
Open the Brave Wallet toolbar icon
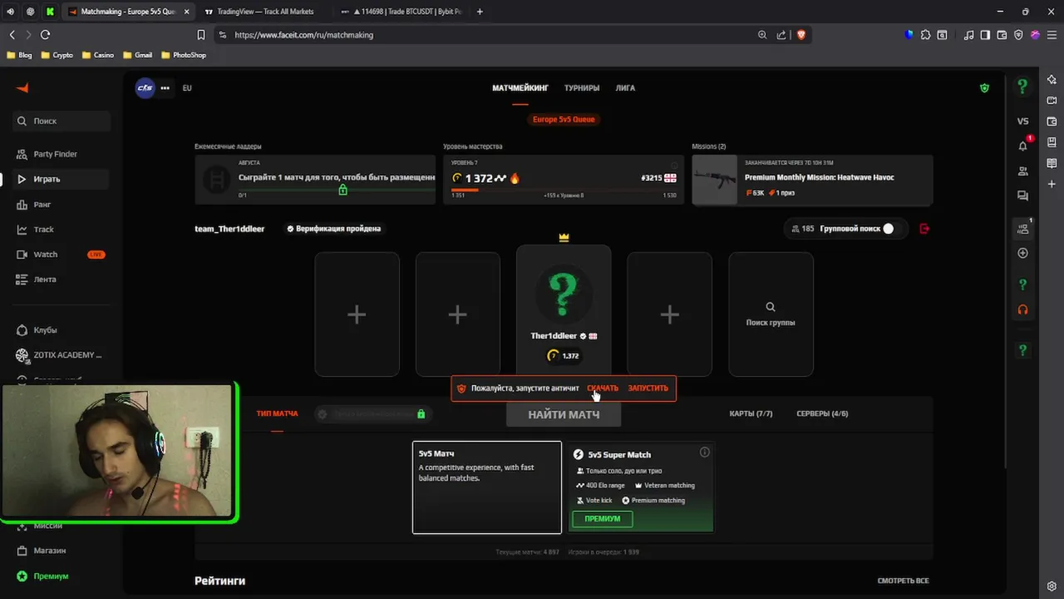[1002, 35]
